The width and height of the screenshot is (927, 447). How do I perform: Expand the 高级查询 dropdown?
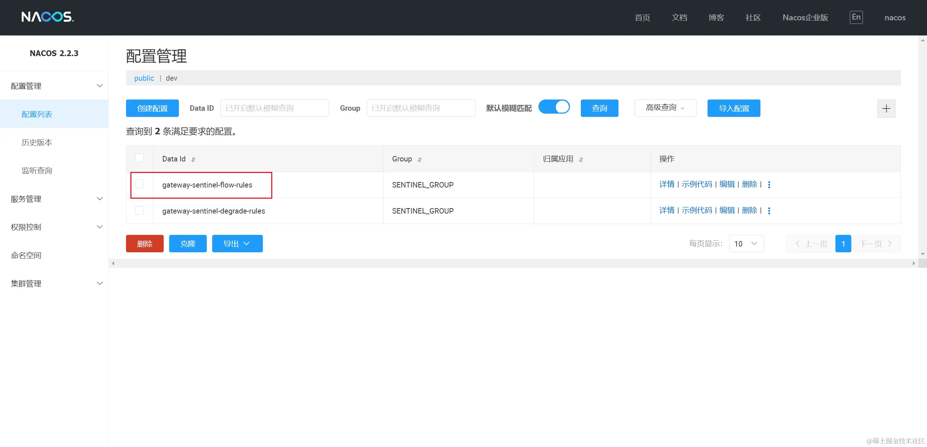click(x=665, y=108)
